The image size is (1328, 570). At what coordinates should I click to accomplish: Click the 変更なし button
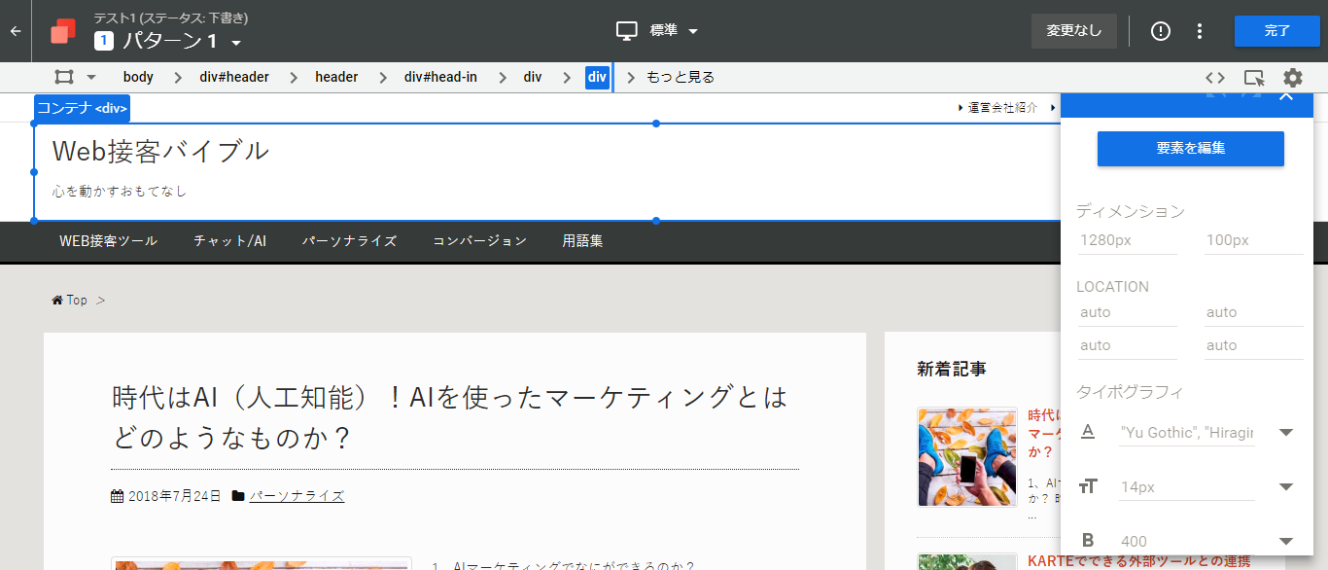1074,31
